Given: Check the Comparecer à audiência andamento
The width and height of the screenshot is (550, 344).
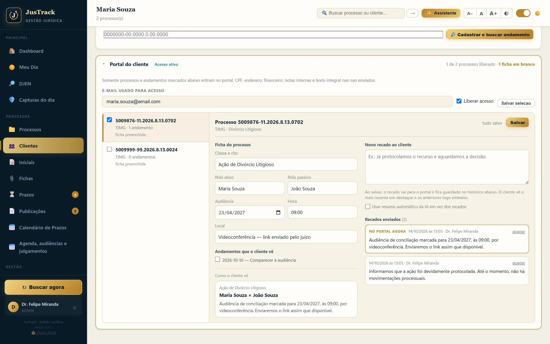Looking at the screenshot, I should point(217,259).
